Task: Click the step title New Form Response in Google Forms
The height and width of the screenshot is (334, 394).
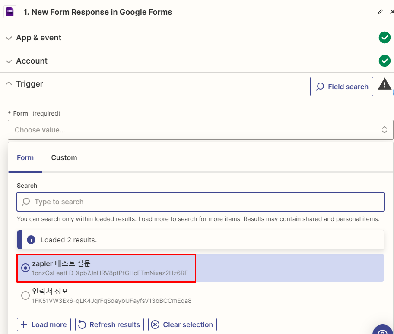Action: pyautogui.click(x=98, y=12)
